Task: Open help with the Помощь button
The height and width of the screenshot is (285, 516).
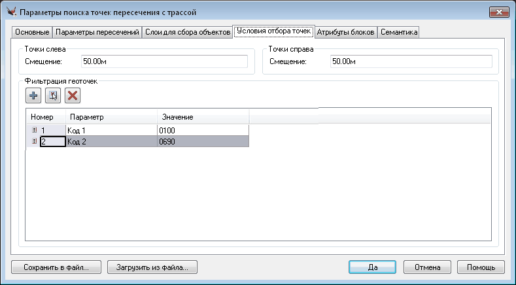Action: point(481,267)
